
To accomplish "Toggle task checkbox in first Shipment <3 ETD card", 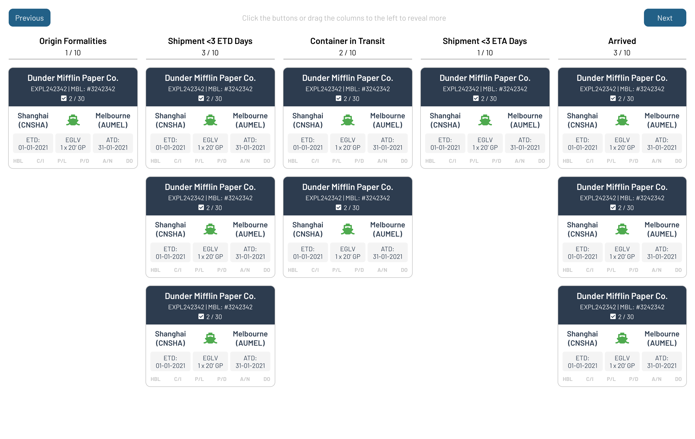I will pos(201,98).
